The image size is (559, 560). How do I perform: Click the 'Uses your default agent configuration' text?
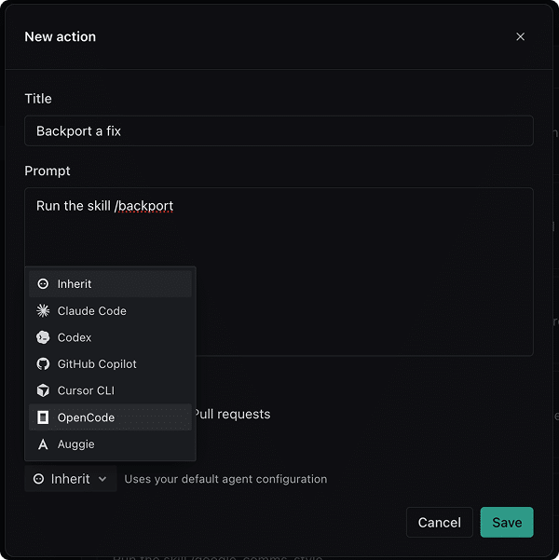pyautogui.click(x=225, y=479)
